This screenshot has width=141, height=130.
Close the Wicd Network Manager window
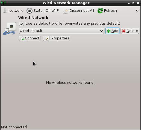click(138, 3)
